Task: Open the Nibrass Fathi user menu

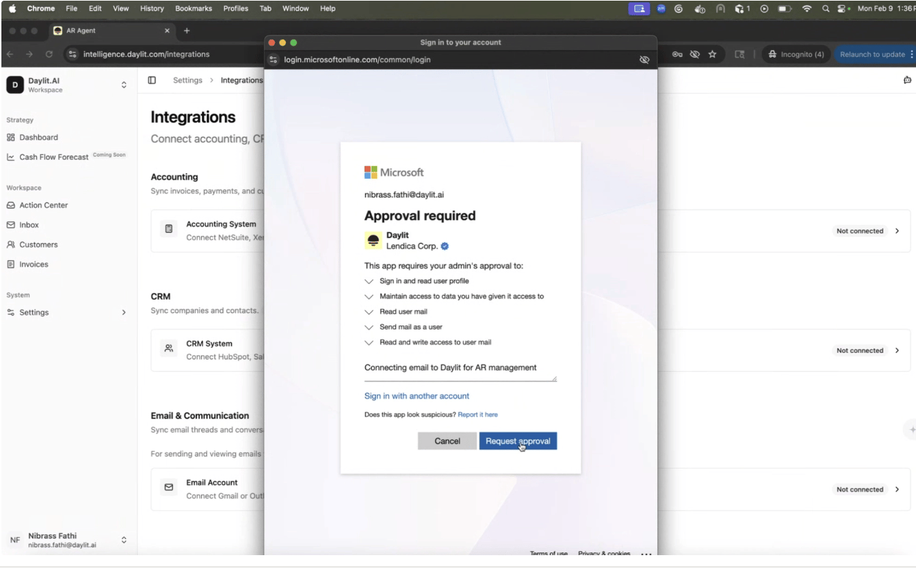Action: click(68, 540)
